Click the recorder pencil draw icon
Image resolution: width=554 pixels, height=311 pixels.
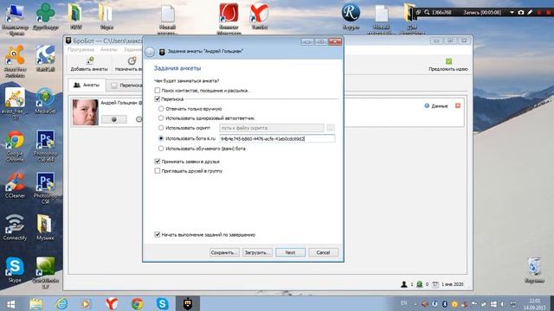530,12
